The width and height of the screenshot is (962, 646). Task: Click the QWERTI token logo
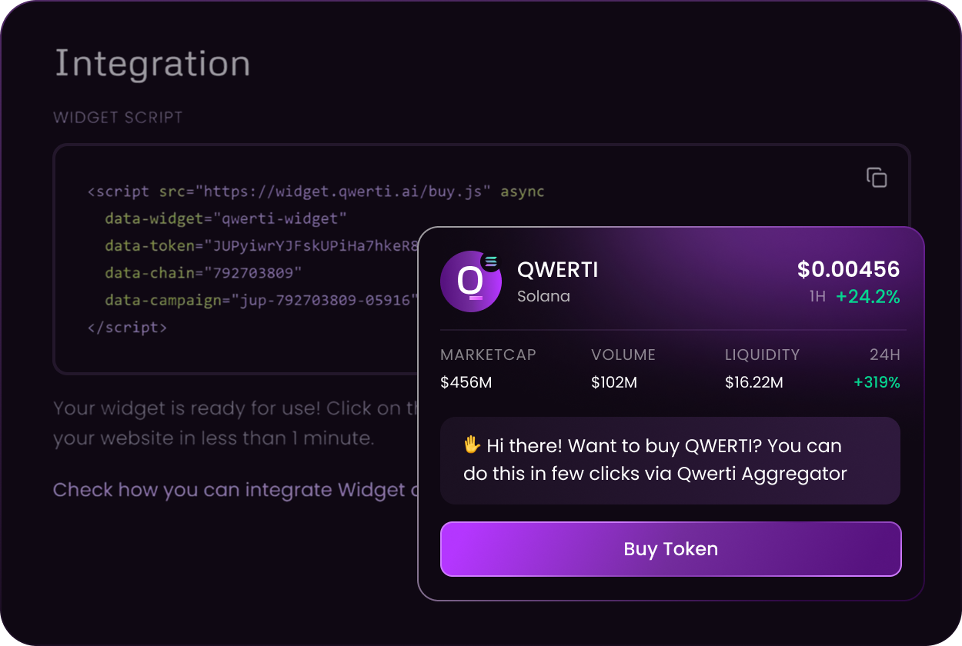pyautogui.click(x=471, y=281)
